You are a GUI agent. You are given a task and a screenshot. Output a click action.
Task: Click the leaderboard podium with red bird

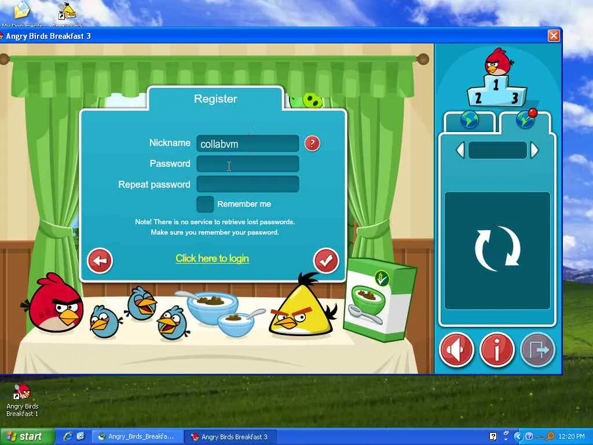point(497,78)
